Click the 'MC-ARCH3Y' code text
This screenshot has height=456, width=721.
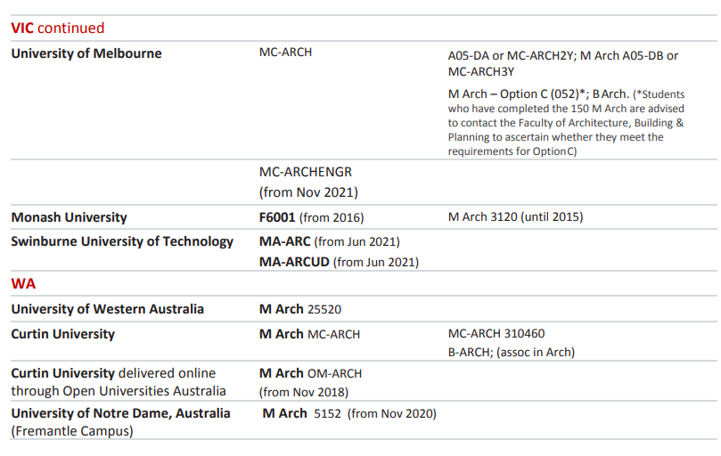(x=481, y=72)
